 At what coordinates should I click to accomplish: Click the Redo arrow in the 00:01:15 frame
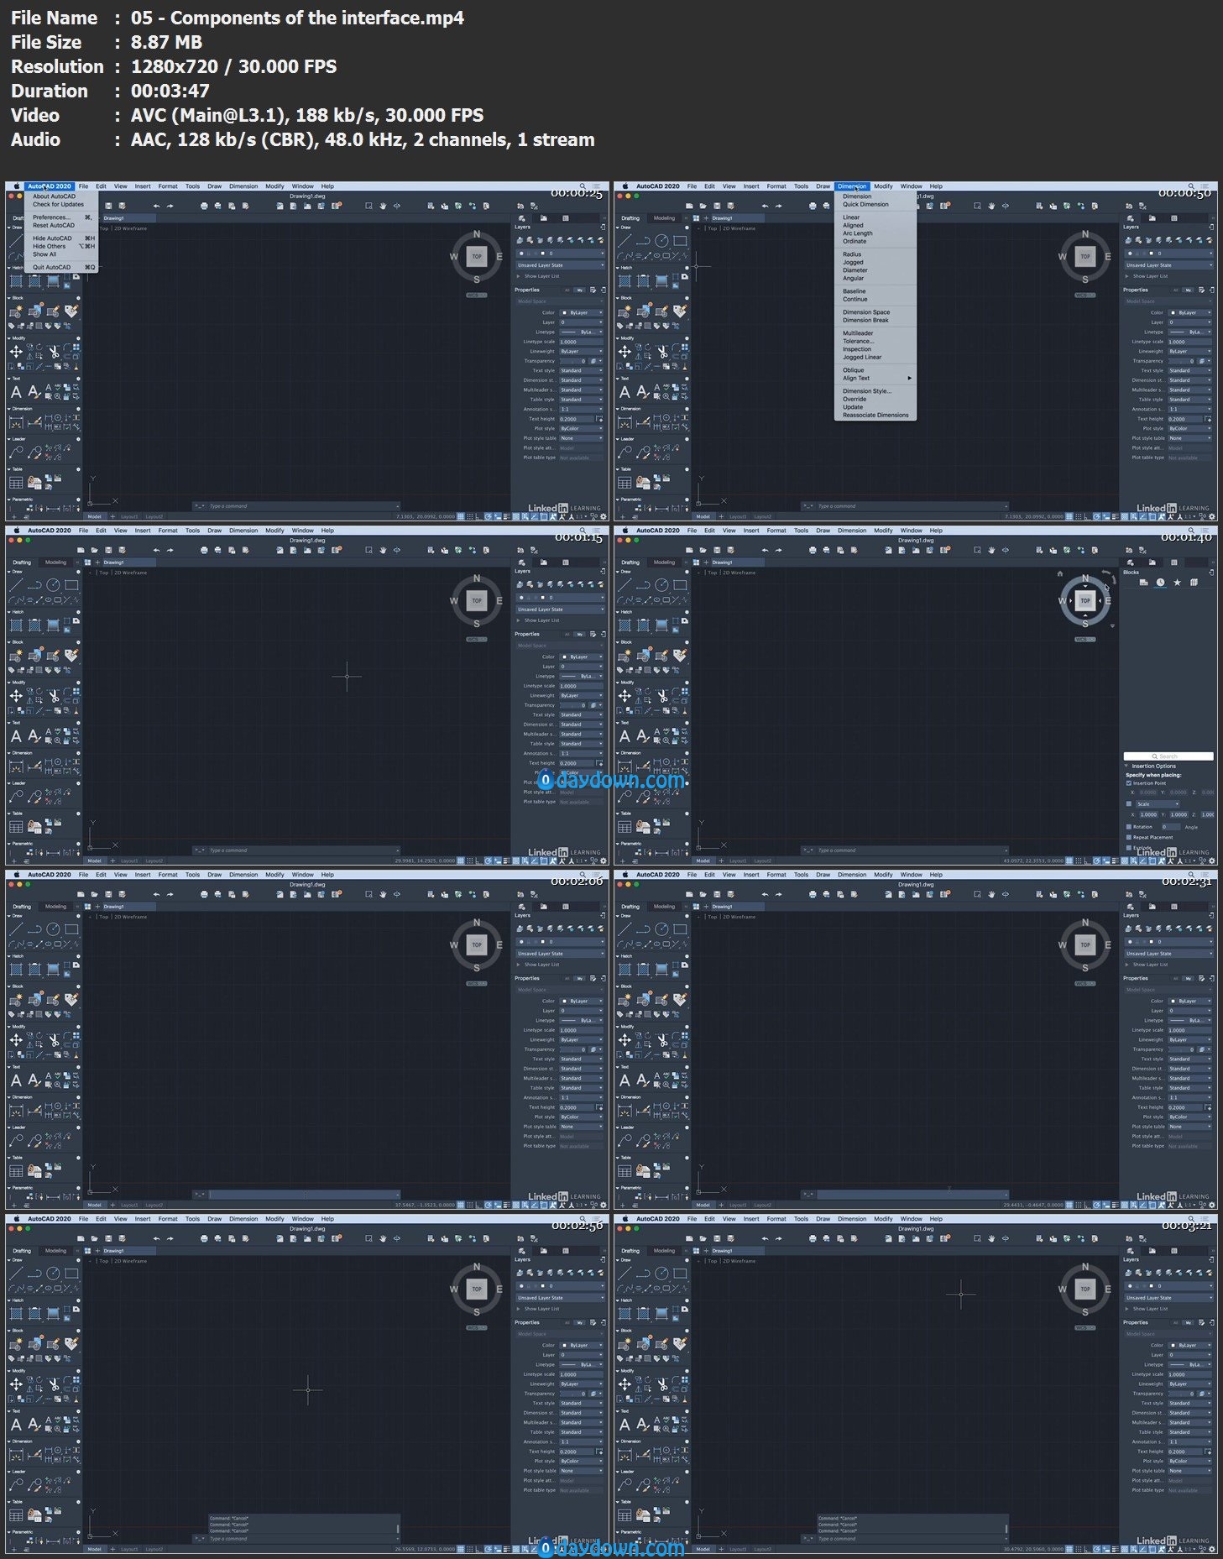pyautogui.click(x=170, y=550)
